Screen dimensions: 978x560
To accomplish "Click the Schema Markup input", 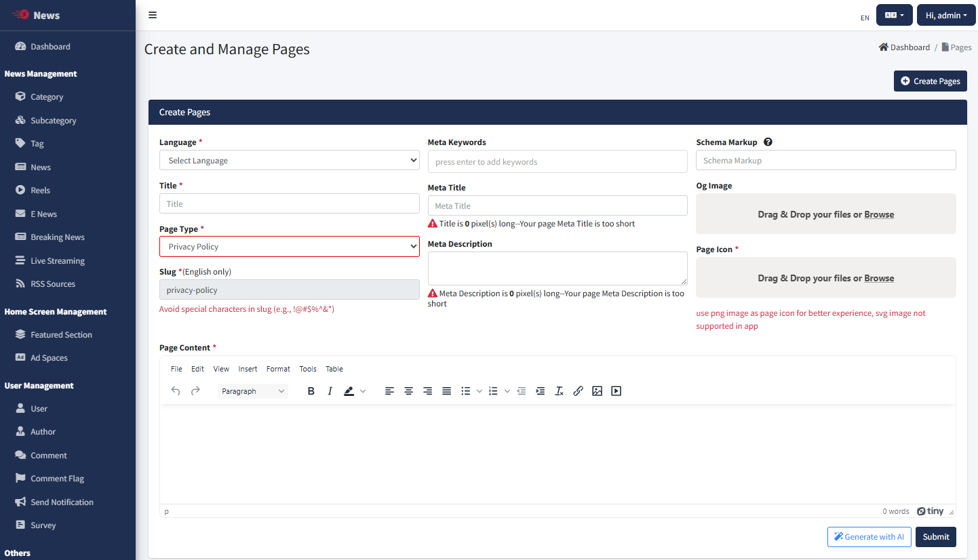I will point(826,160).
